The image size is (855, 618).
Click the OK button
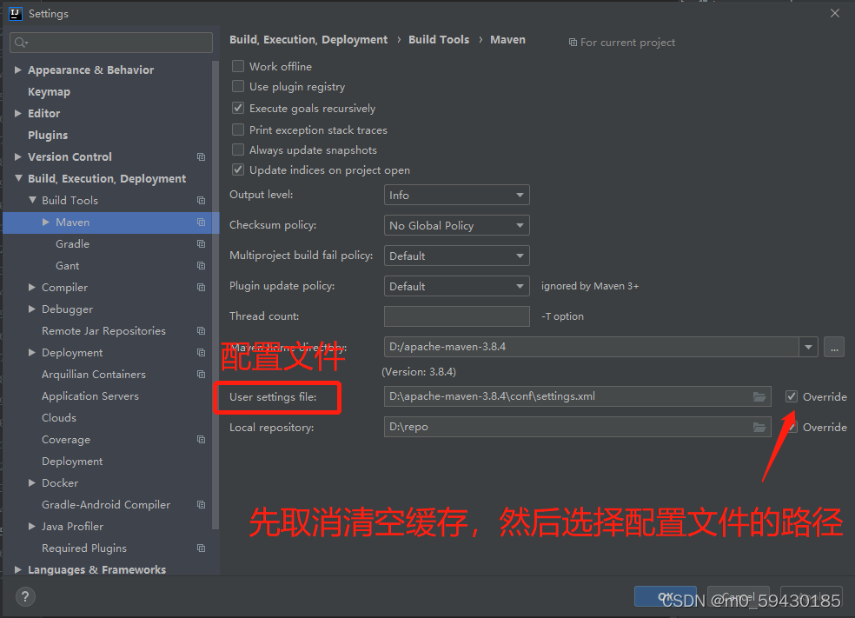click(x=666, y=596)
